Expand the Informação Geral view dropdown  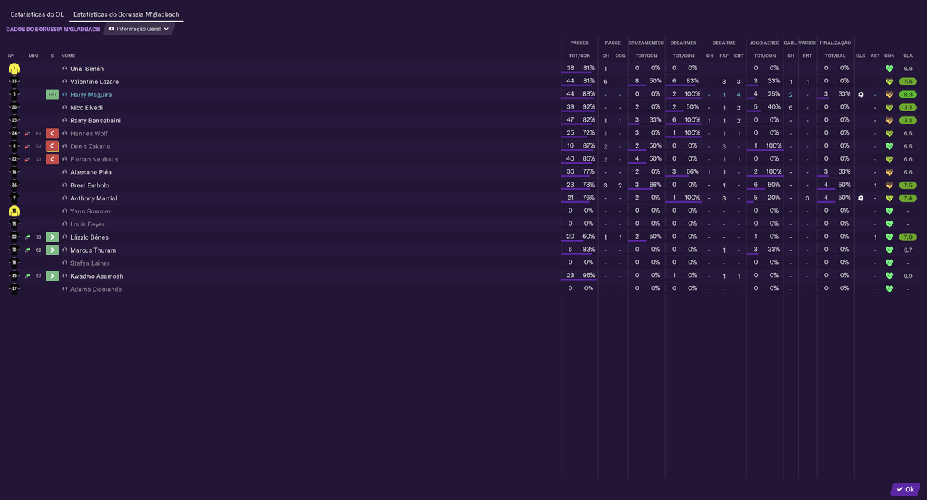[x=138, y=29]
